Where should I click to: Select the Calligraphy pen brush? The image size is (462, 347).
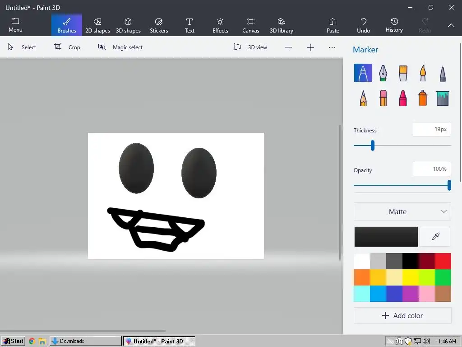pyautogui.click(x=383, y=73)
